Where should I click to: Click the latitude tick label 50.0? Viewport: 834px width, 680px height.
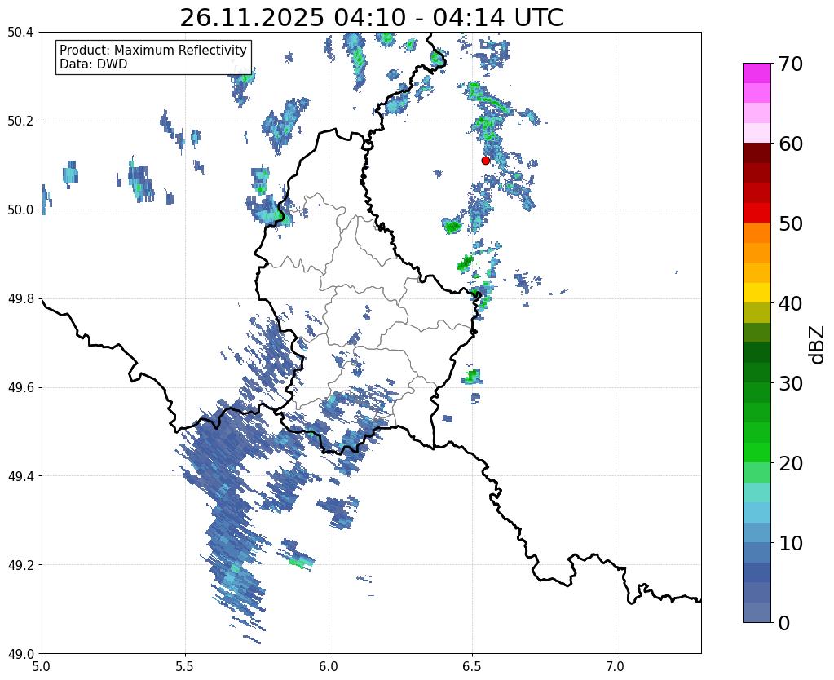click(20, 210)
